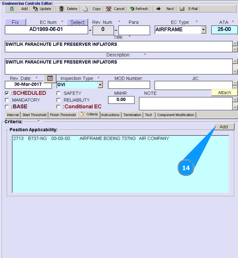Go to the Termination tab
Viewport: 238px width, 258px height.
(132, 115)
